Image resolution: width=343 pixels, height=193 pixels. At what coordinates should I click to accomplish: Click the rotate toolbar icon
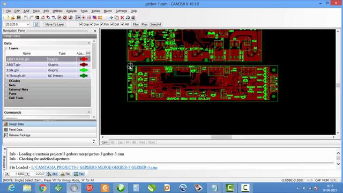point(128,18)
